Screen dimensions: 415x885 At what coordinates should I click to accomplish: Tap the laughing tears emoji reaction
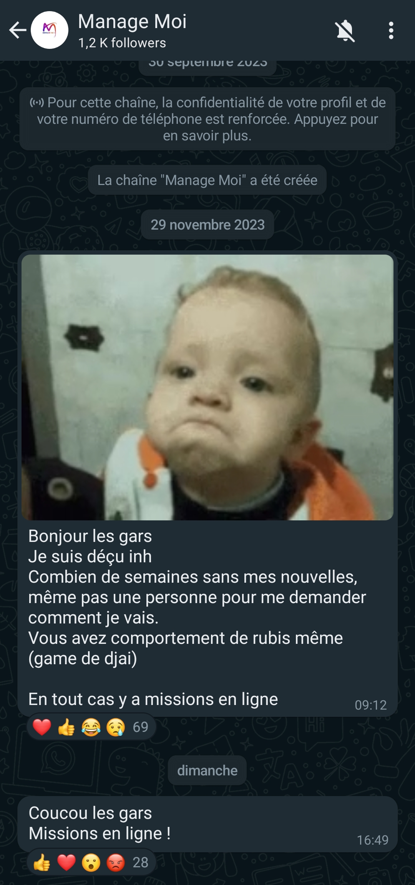(x=91, y=727)
